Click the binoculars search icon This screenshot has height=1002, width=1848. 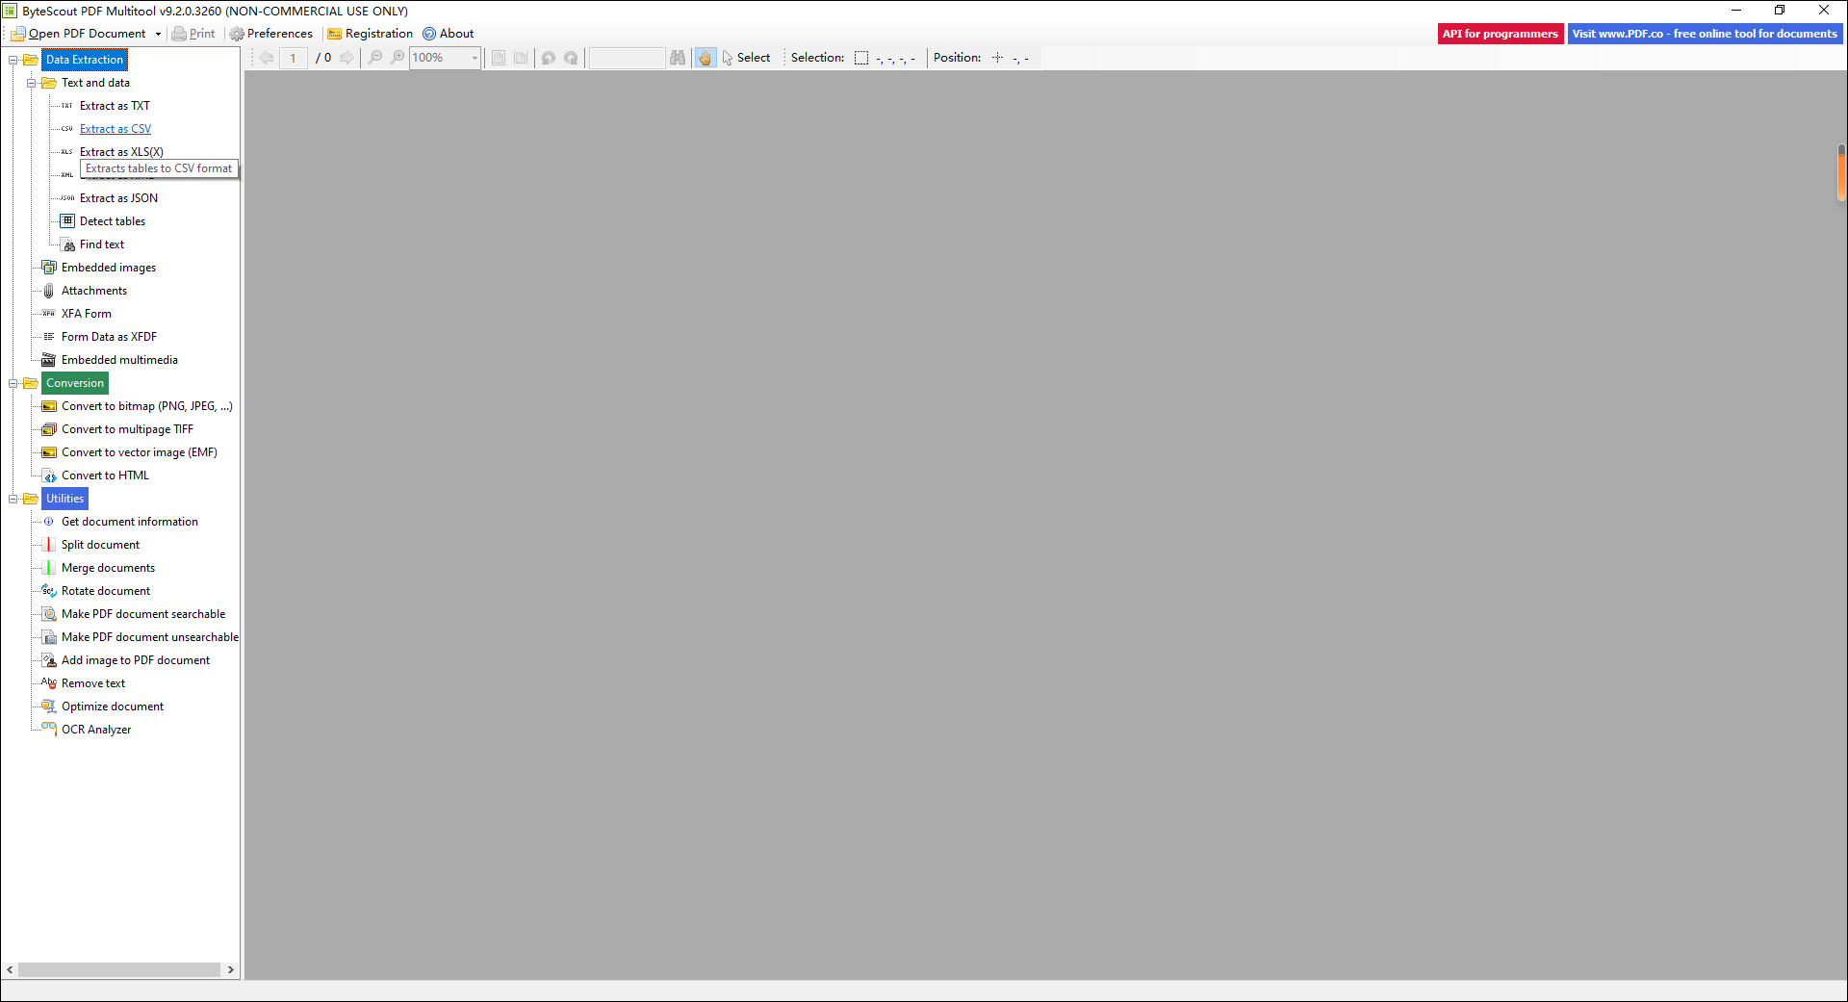[678, 58]
